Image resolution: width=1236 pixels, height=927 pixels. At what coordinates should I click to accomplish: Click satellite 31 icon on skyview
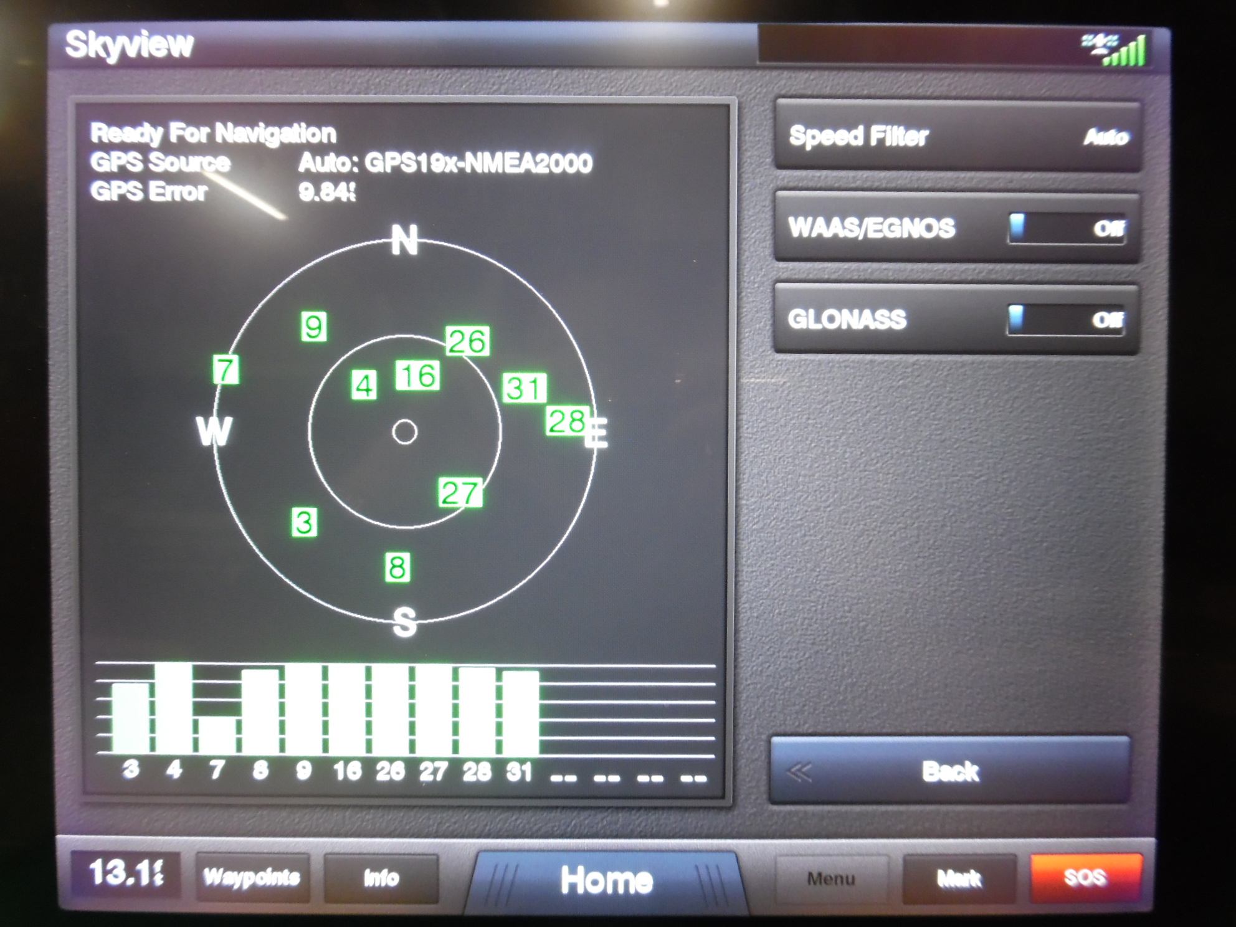(x=524, y=388)
